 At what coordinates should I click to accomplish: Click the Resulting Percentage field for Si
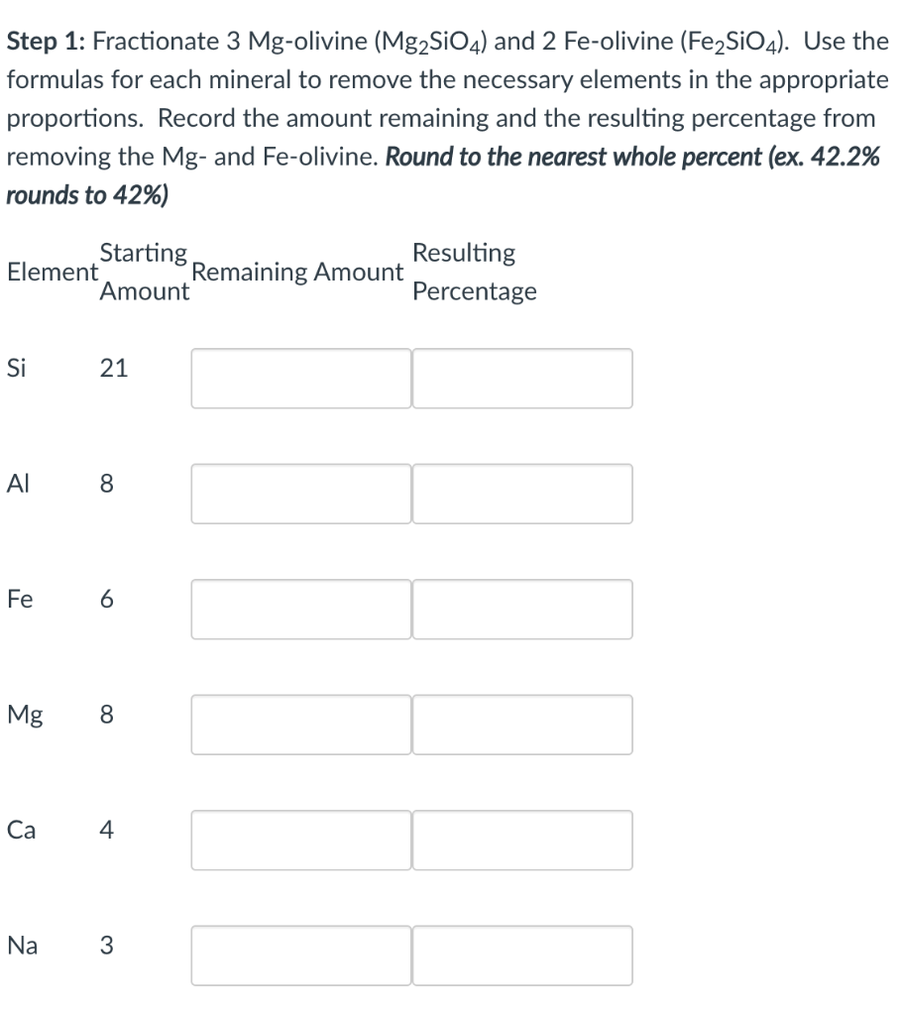pos(523,379)
